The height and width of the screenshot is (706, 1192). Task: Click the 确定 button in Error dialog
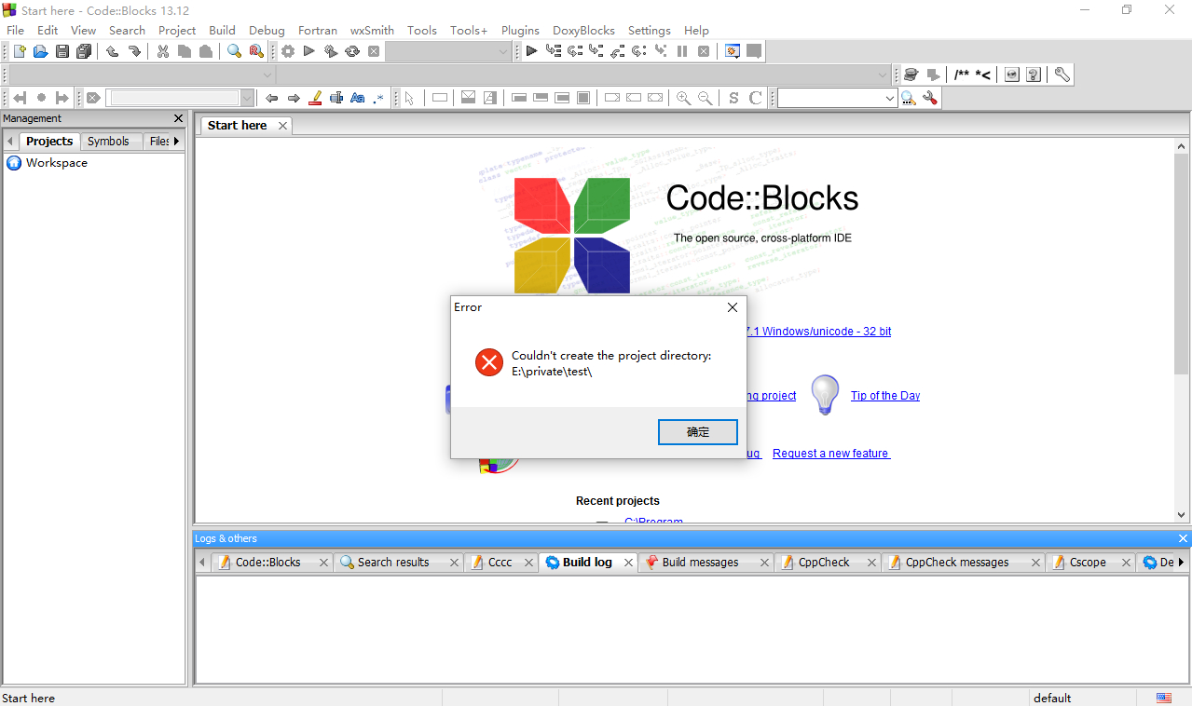698,431
